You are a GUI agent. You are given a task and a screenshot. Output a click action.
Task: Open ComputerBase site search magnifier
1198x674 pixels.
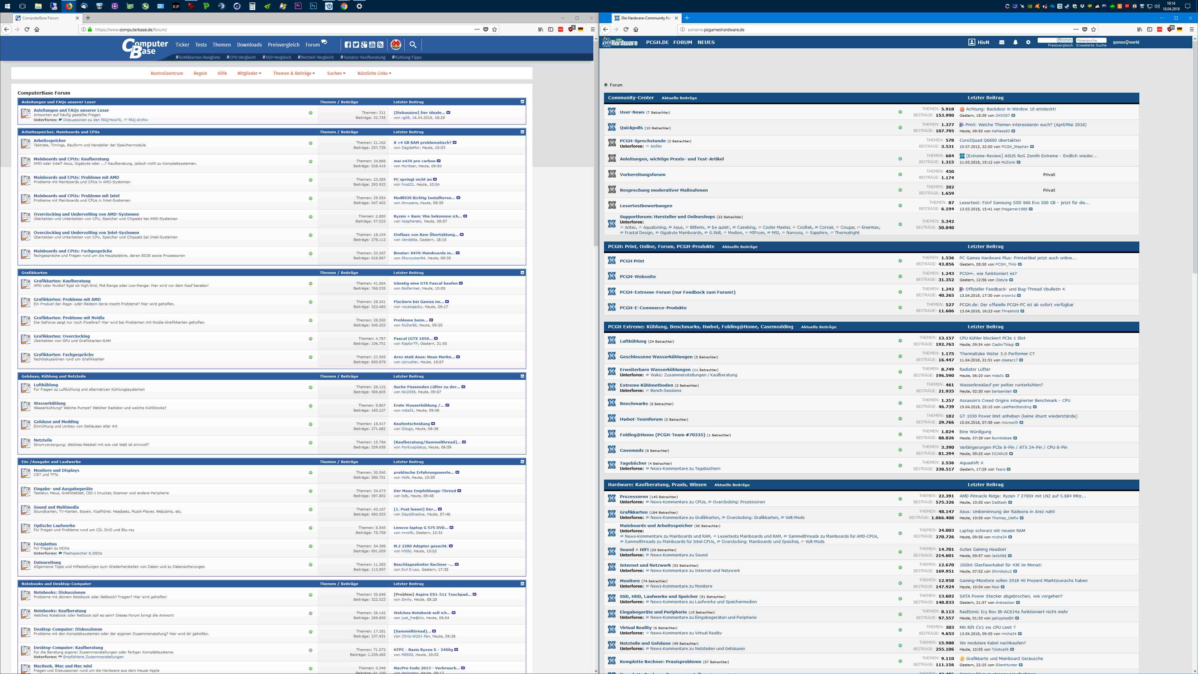pyautogui.click(x=412, y=45)
